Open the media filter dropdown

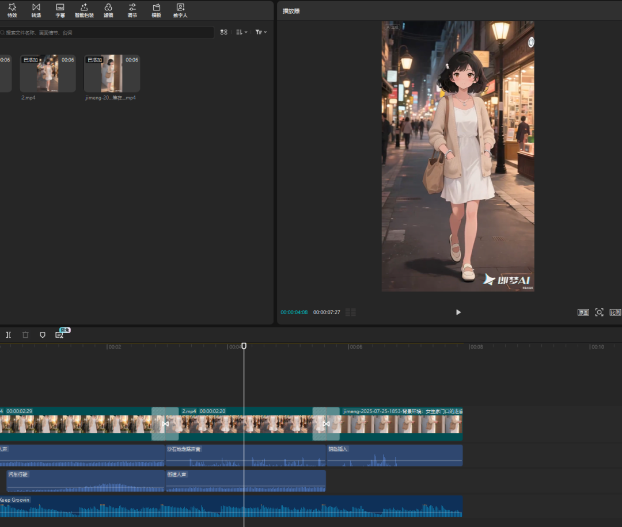[x=261, y=32]
